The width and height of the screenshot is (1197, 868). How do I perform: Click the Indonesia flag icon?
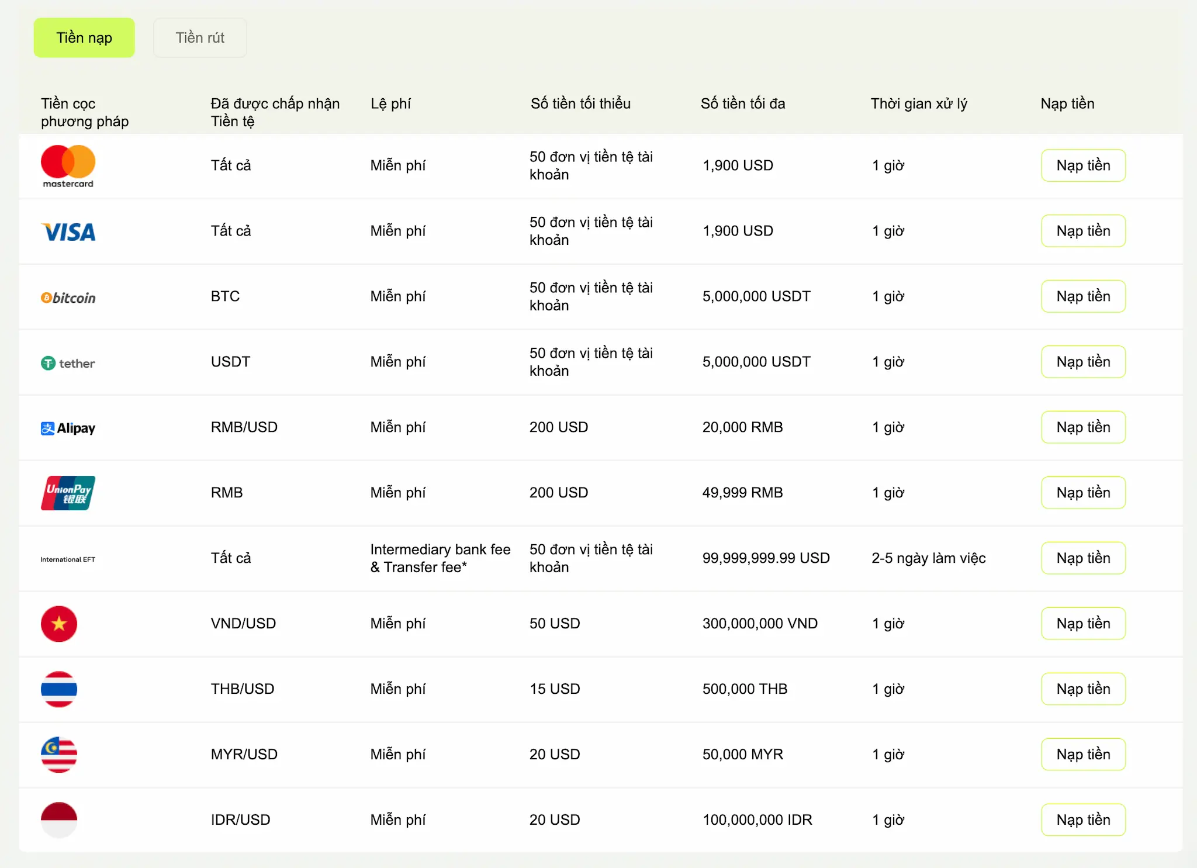click(59, 819)
